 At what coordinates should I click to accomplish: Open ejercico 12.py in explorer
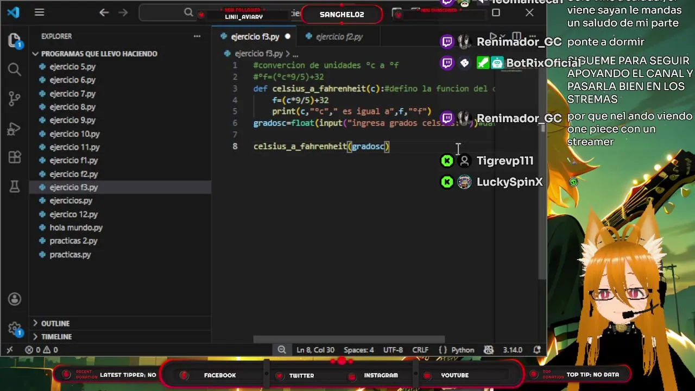pos(73,214)
